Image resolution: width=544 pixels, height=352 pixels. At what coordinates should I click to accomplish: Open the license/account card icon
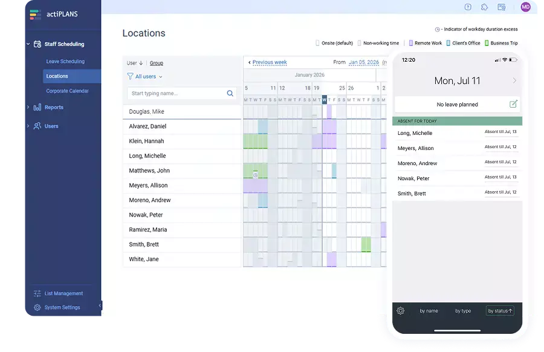pos(501,7)
